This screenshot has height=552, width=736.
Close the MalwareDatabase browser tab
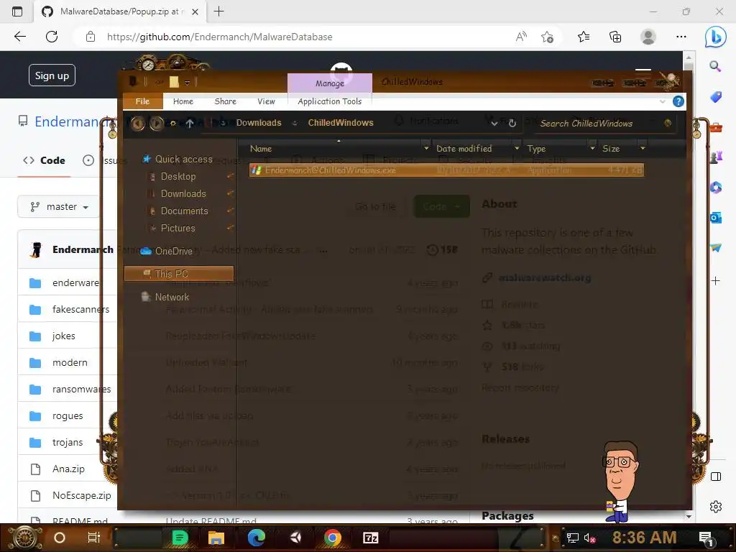[x=195, y=11]
